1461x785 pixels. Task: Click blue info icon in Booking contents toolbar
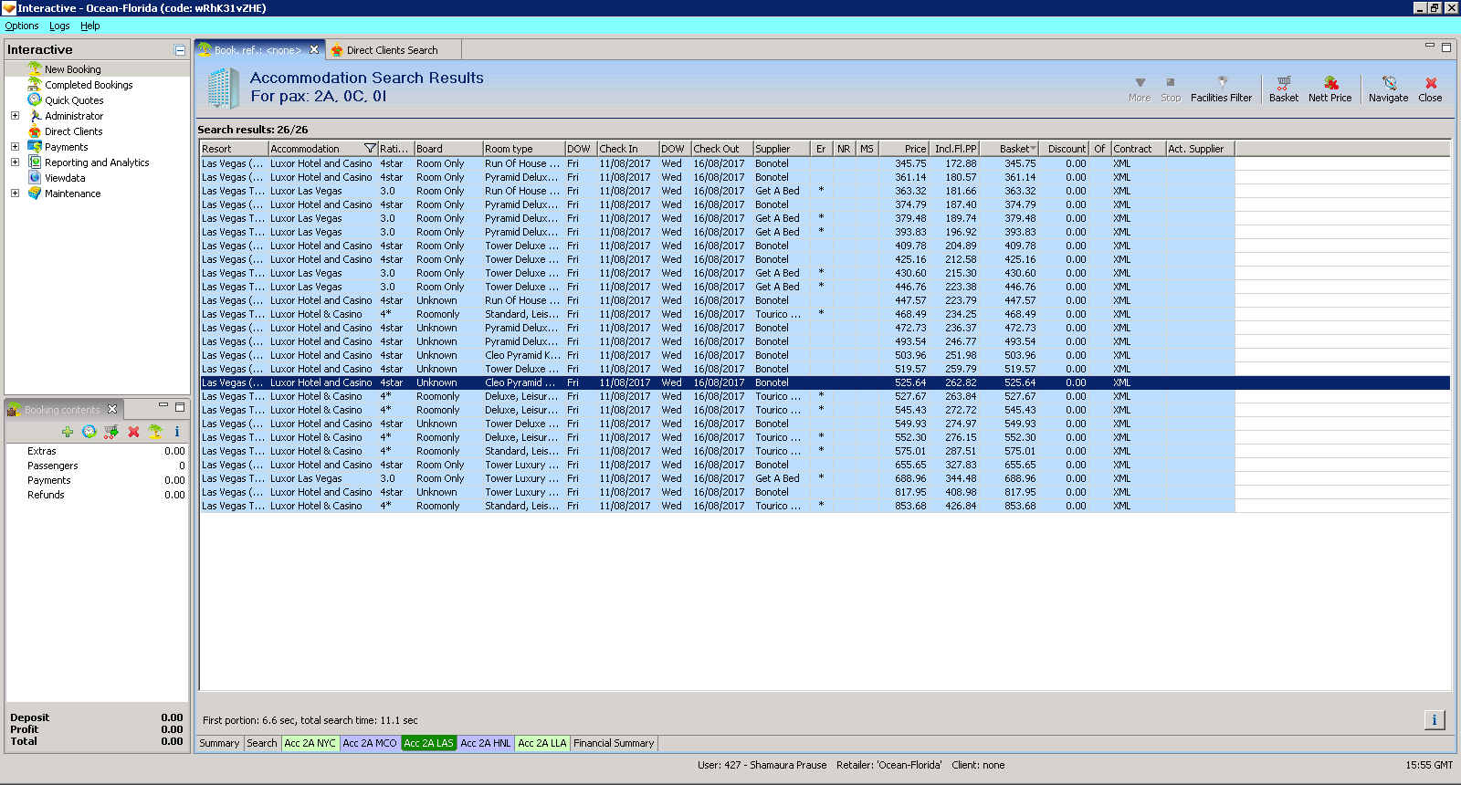pos(177,432)
